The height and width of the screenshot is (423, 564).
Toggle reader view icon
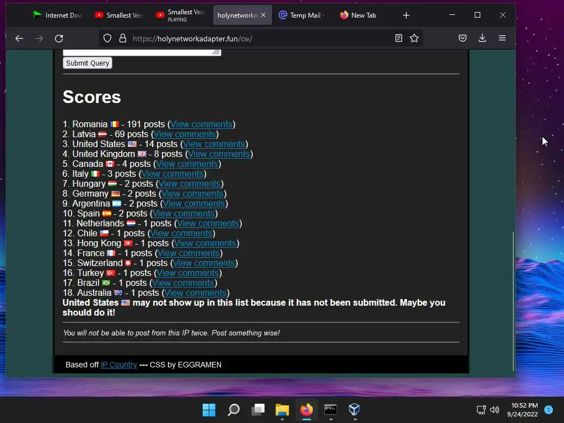pos(399,38)
